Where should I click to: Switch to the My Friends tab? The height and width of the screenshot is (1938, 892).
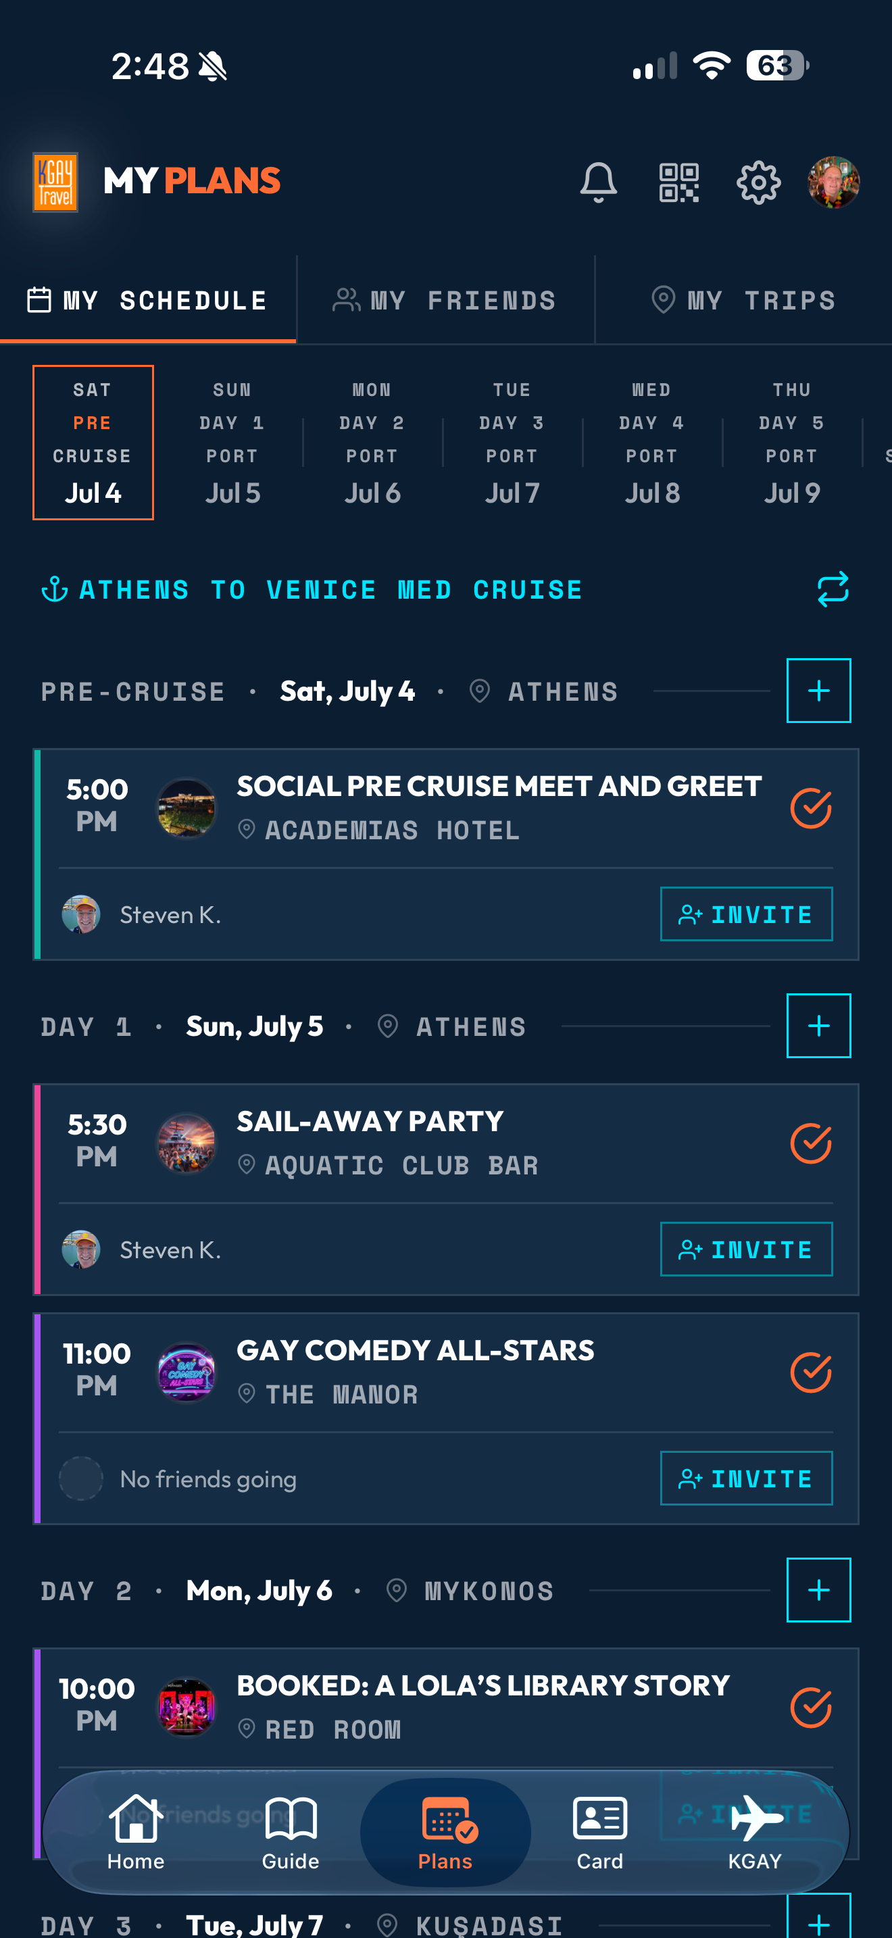point(445,300)
